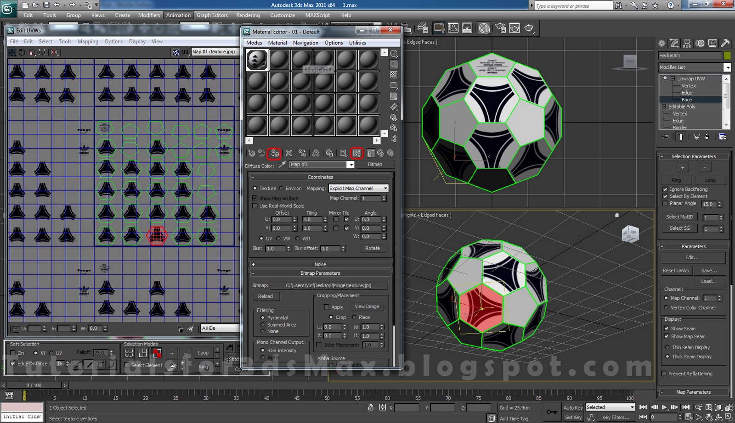Image resolution: width=735 pixels, height=423 pixels.
Task: Select Rotate tool in Edit UVWs toolbar
Action: [x=22, y=52]
